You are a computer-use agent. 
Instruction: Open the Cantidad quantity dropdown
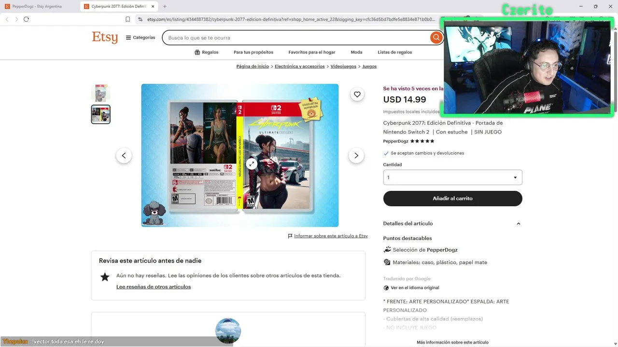pos(452,177)
